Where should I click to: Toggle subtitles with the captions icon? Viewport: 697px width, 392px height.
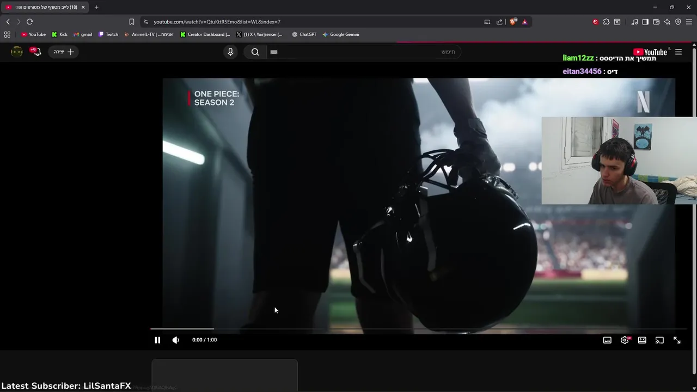[607, 340]
